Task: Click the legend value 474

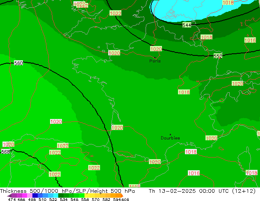Action: pyautogui.click(x=12, y=199)
